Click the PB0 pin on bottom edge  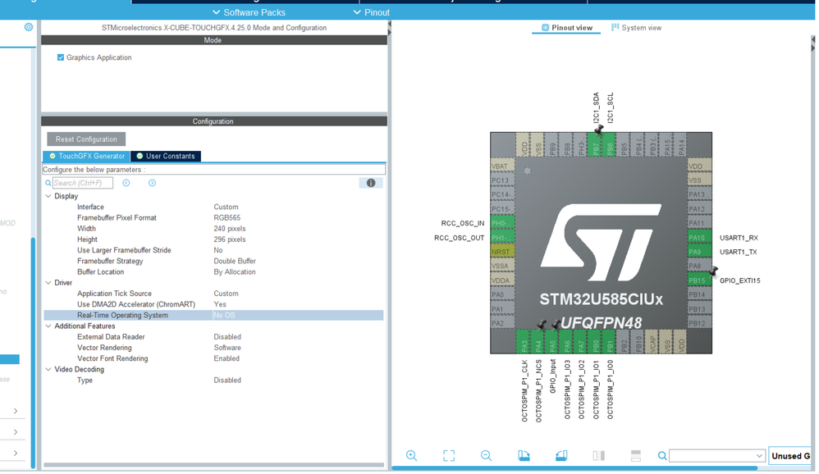(596, 341)
